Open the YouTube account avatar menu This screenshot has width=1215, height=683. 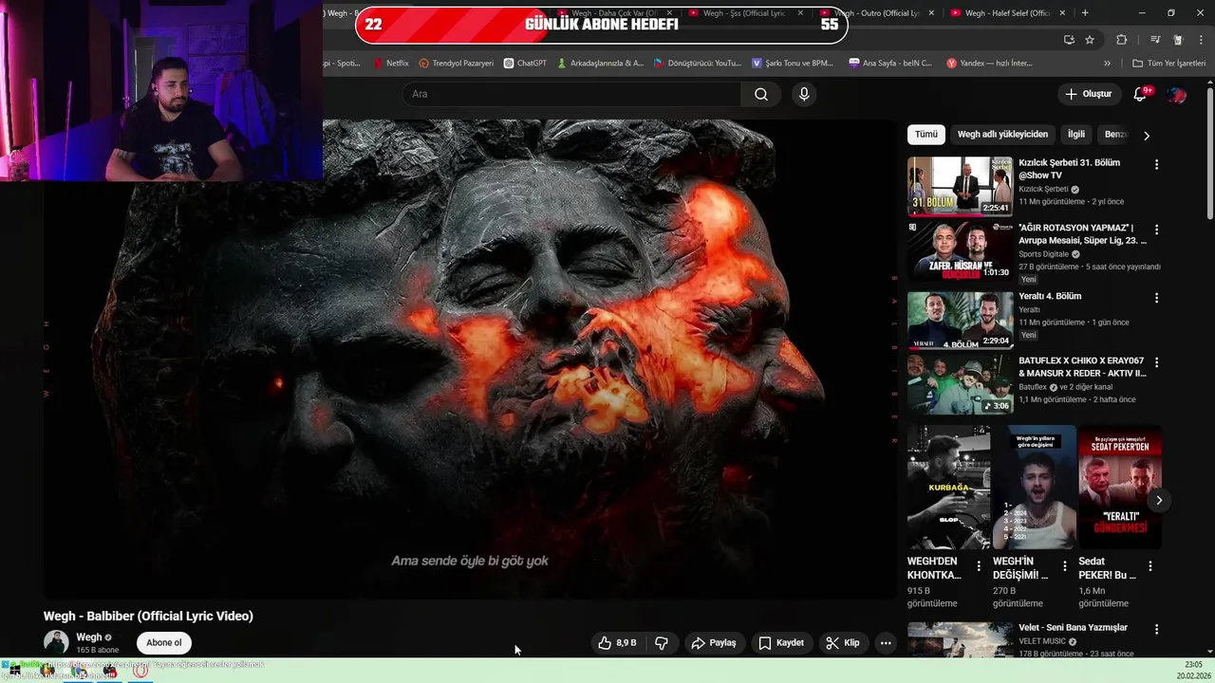tap(1176, 94)
